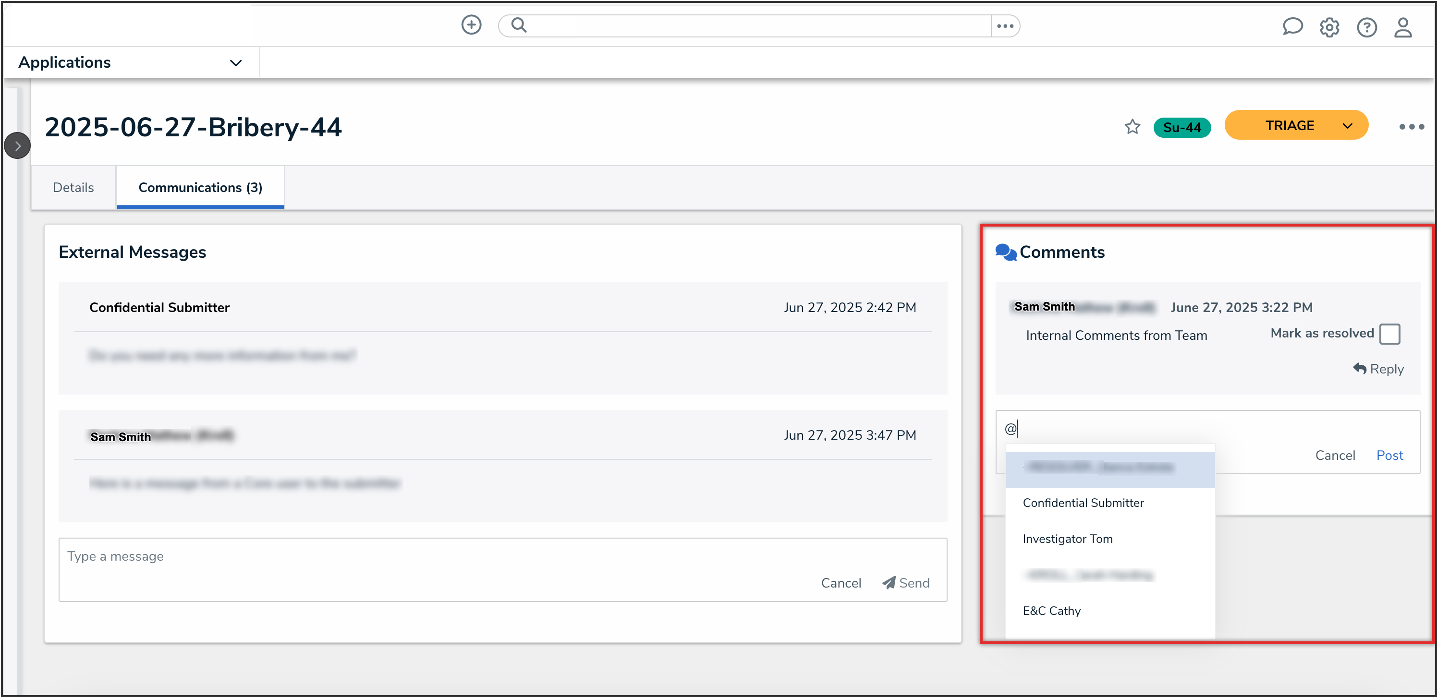Click the search magnifier icon
Screen dimensions: 1437x697
pos(519,25)
